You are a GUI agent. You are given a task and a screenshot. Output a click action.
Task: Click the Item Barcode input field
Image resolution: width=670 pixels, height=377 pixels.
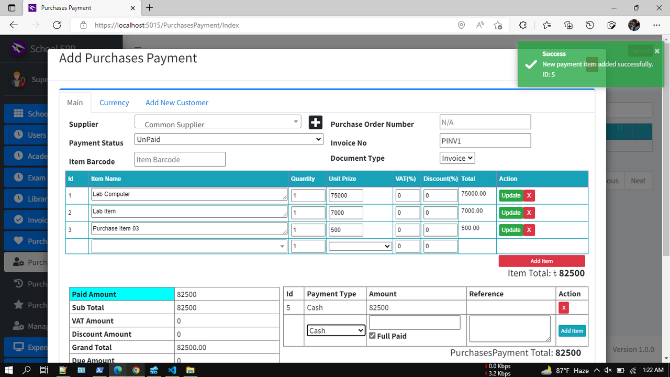tap(180, 160)
